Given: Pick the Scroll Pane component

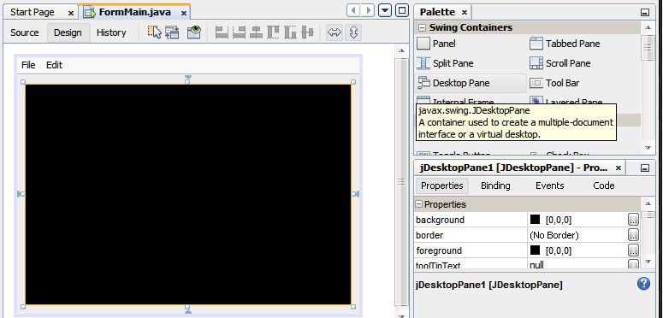Looking at the screenshot, I should [560, 63].
